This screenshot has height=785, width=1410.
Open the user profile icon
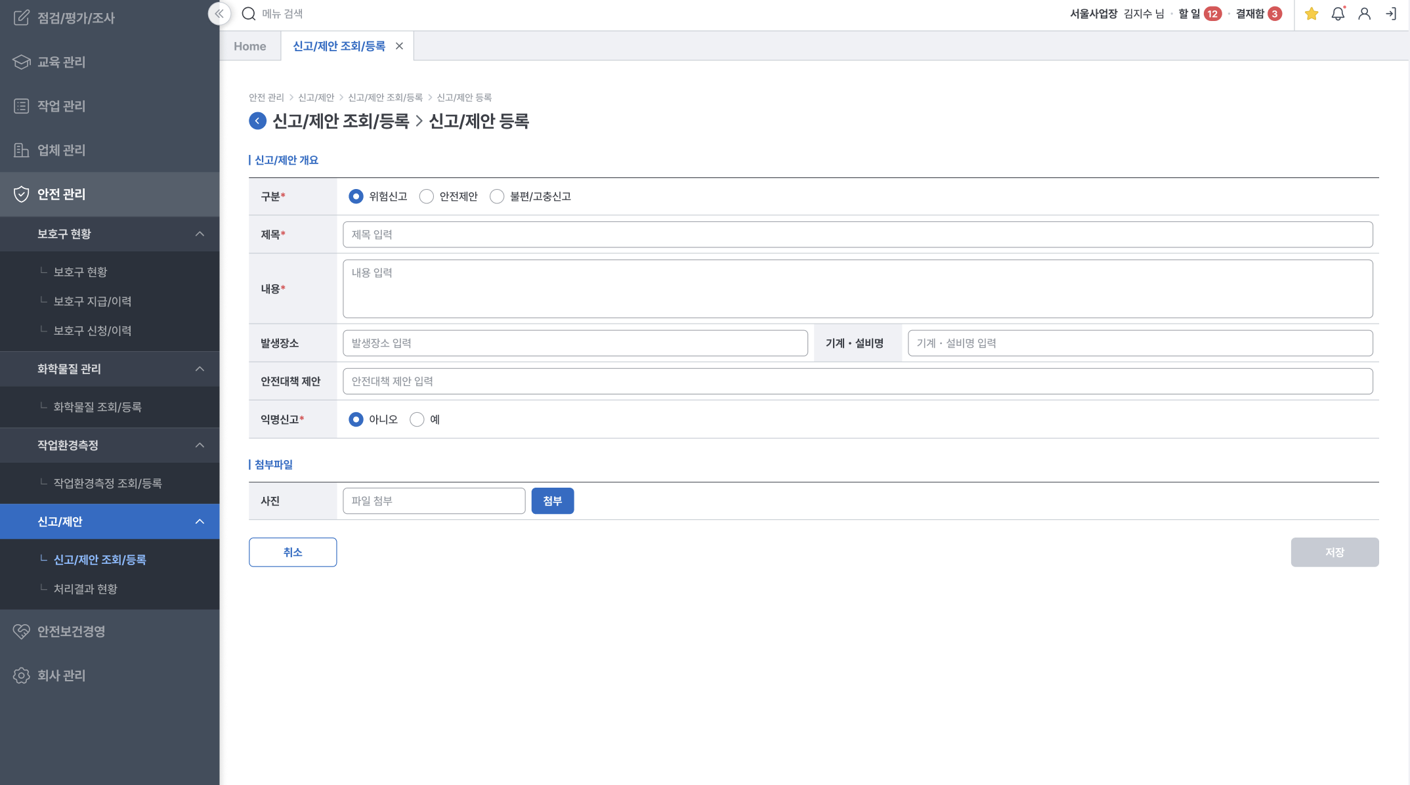(x=1364, y=14)
